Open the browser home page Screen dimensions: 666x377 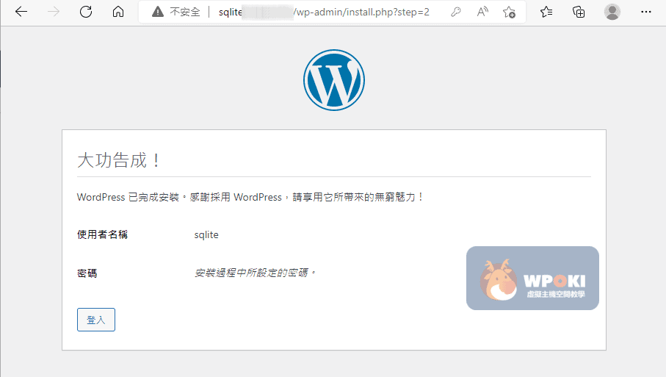click(x=118, y=12)
